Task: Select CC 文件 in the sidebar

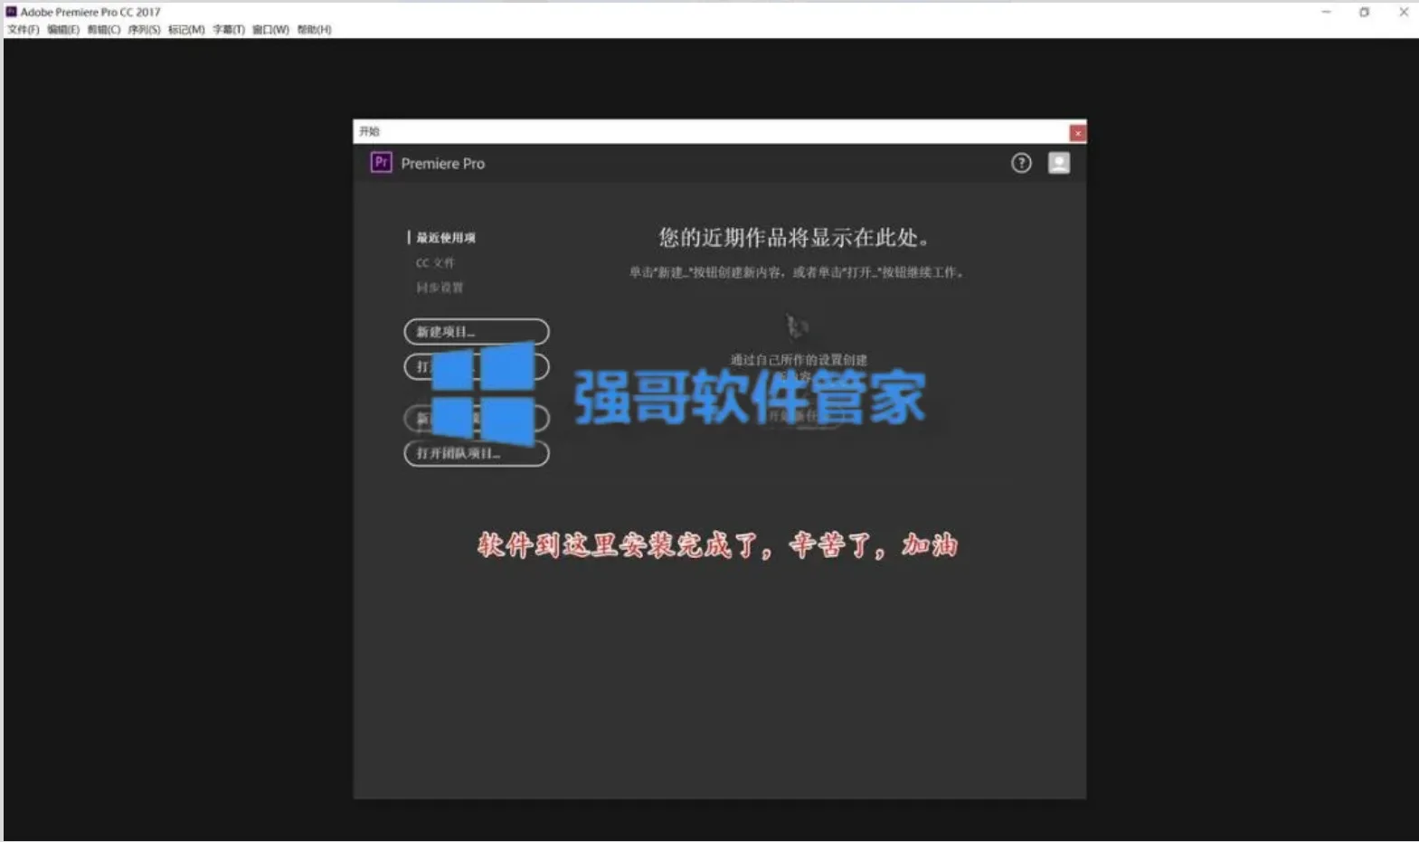Action: [x=435, y=263]
